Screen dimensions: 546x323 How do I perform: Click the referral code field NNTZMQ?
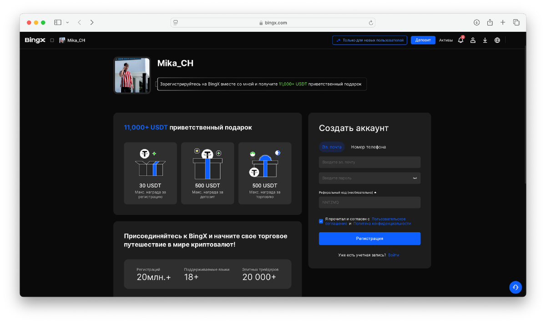click(369, 202)
